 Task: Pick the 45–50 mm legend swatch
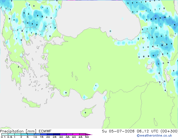[x=83, y=134]
